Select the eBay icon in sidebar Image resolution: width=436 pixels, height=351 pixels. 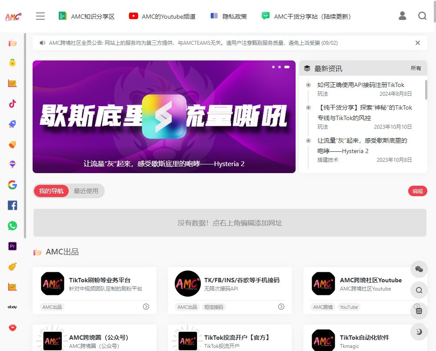12,307
